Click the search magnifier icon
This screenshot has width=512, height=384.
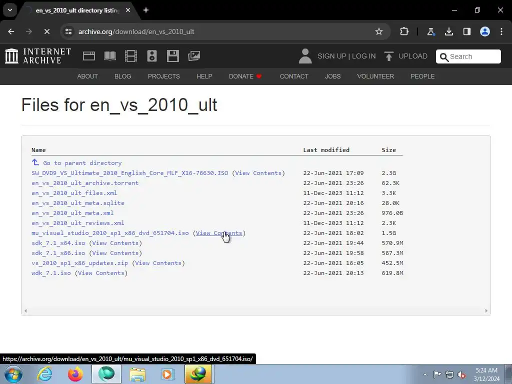tap(444, 57)
